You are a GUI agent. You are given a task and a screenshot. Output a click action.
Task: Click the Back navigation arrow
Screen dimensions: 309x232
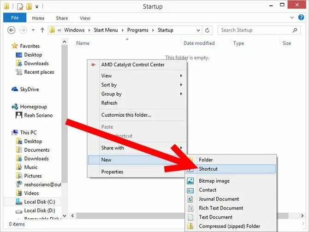[11, 30]
